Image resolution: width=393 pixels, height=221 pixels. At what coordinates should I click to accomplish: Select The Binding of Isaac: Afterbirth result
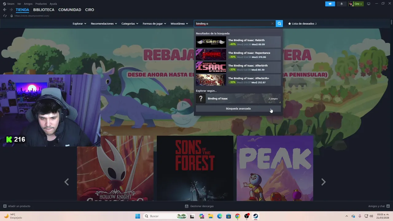pyautogui.click(x=238, y=68)
